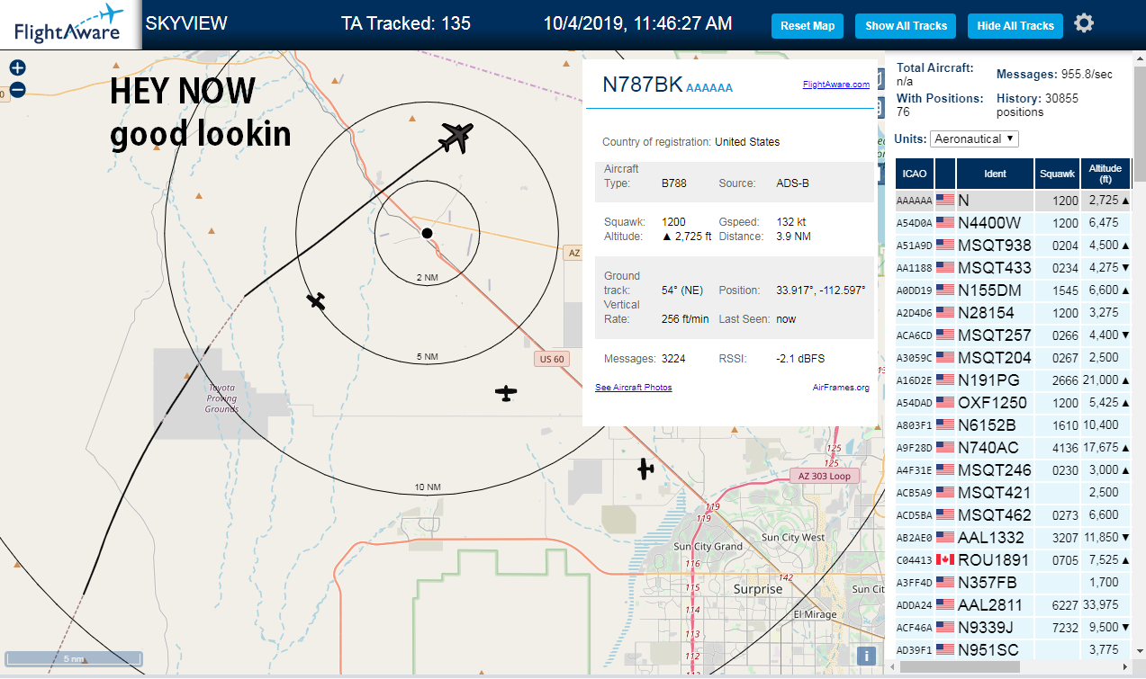Select the MSQT246 aircraft row
Image resolution: width=1146 pixels, height=679 pixels.
click(x=1013, y=470)
